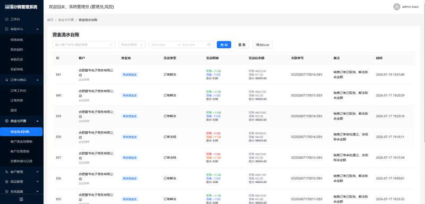Click 订单解冻 type in row 839
This screenshot has height=204, width=425.
(170, 116)
